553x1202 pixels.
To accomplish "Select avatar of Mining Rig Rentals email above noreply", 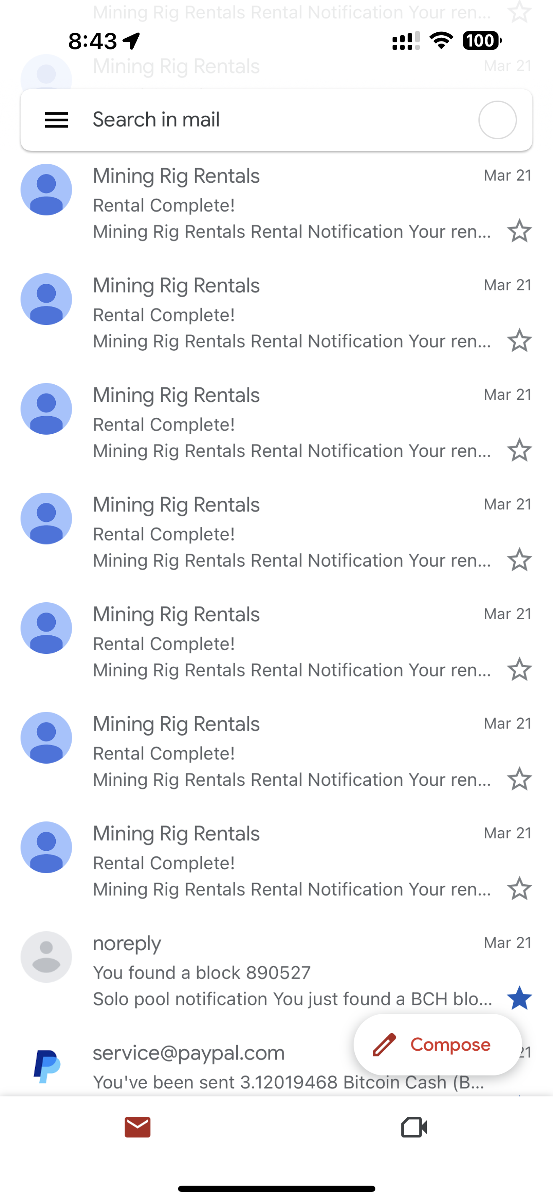I will pyautogui.click(x=46, y=847).
